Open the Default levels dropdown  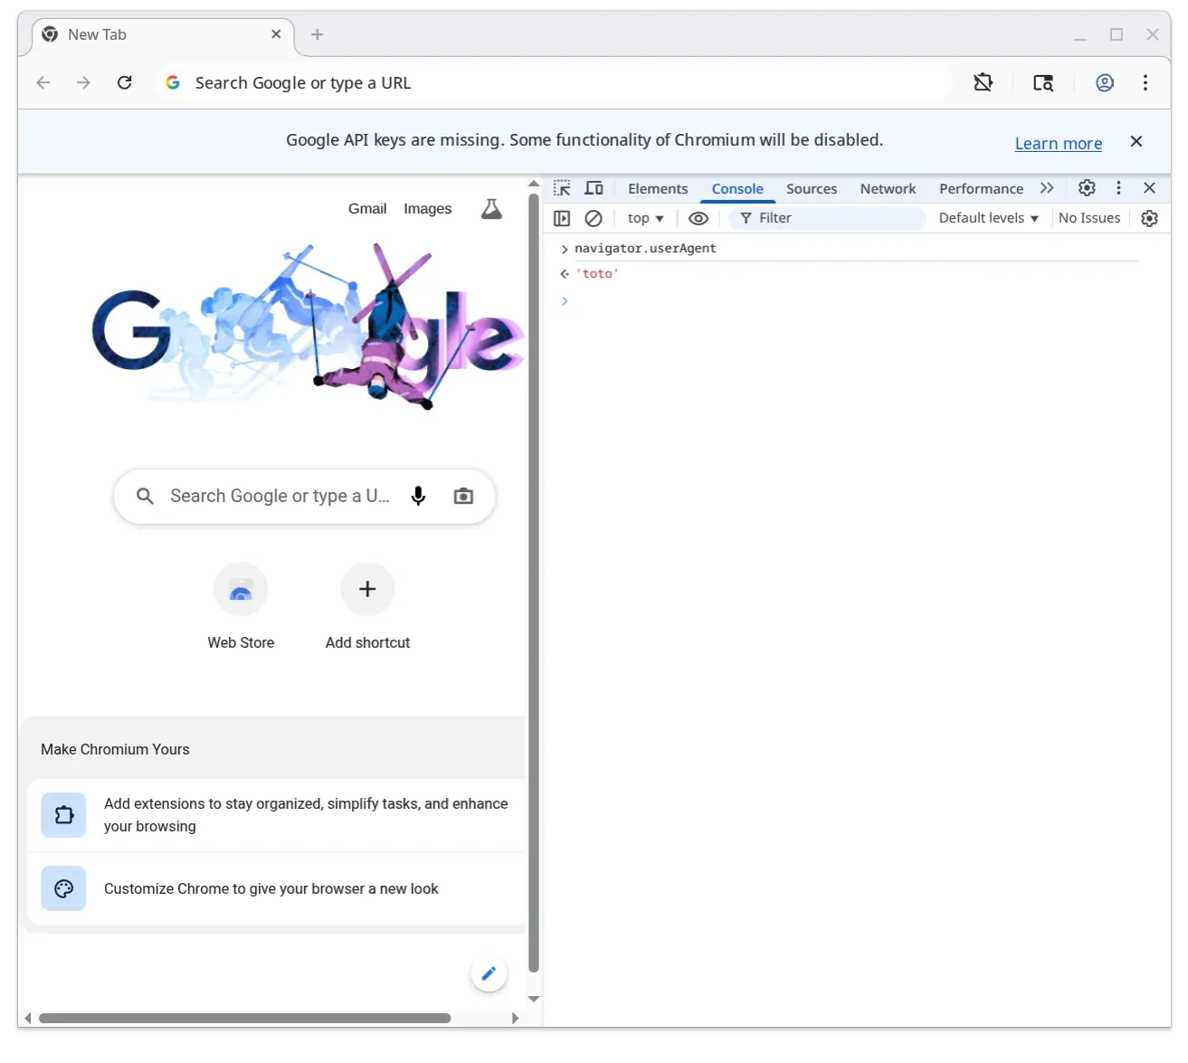987,217
